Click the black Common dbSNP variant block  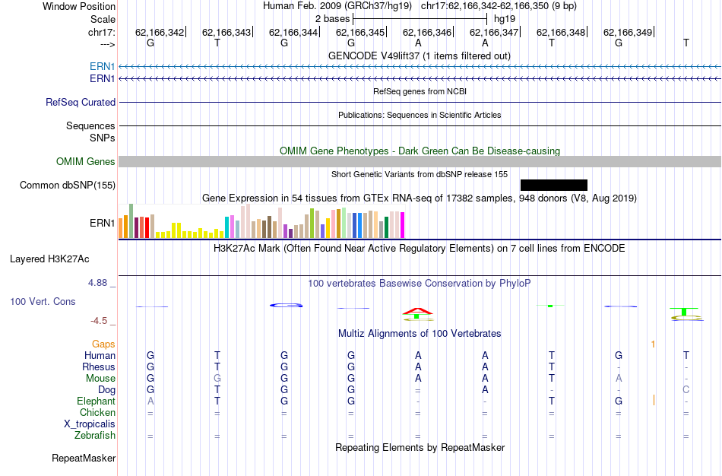554,185
